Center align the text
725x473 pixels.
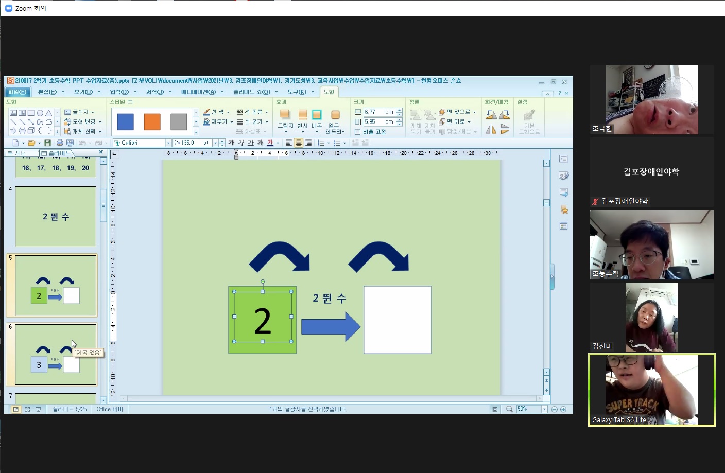[x=298, y=143]
